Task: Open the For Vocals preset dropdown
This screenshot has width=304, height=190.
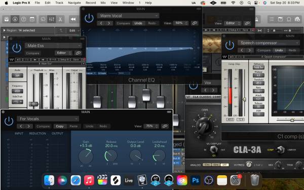Action: 48,119
